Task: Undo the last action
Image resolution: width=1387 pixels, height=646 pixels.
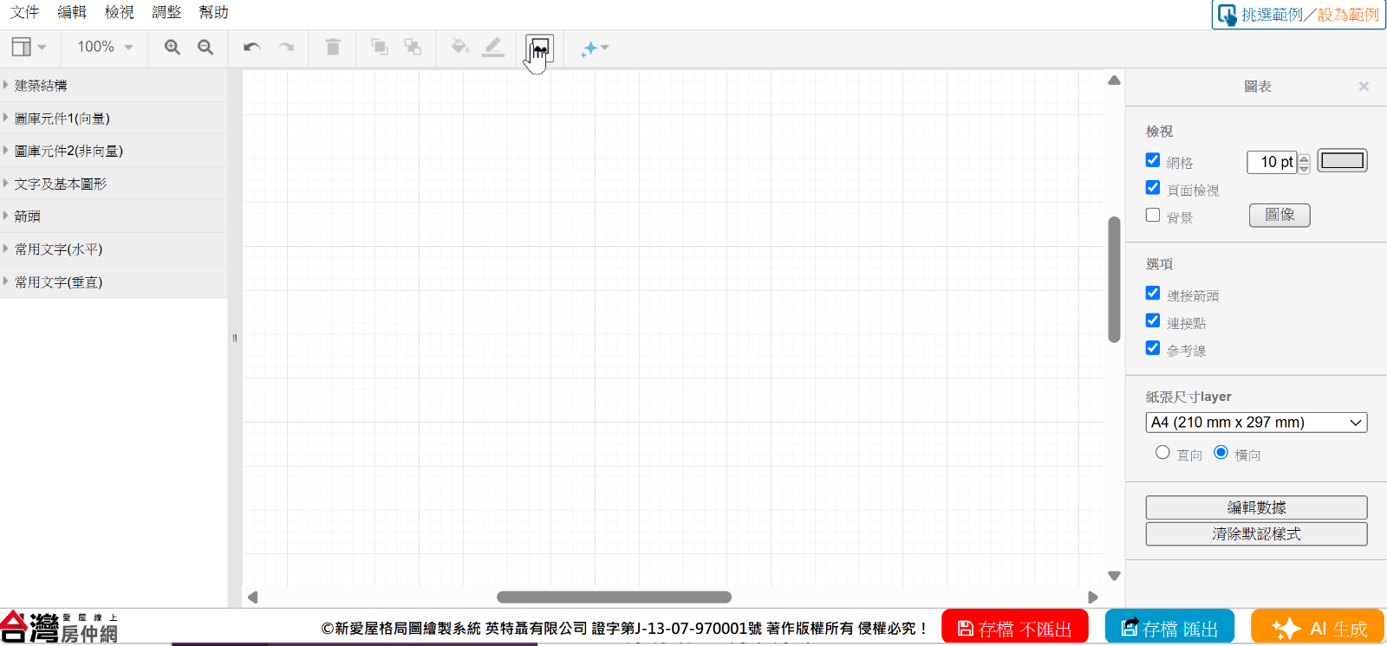Action: (x=252, y=47)
